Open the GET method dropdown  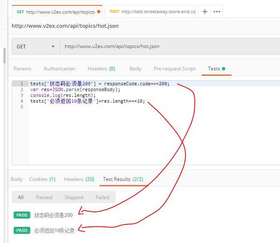pyautogui.click(x=36, y=46)
